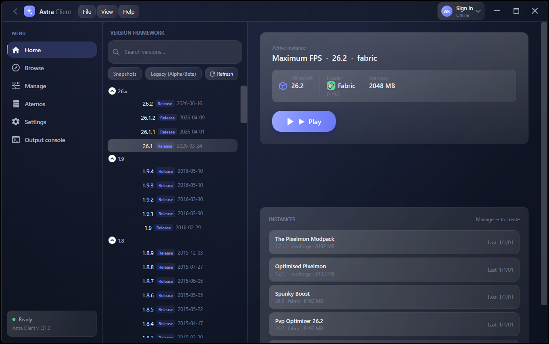Go back using the left arrow icon

[x=15, y=12]
